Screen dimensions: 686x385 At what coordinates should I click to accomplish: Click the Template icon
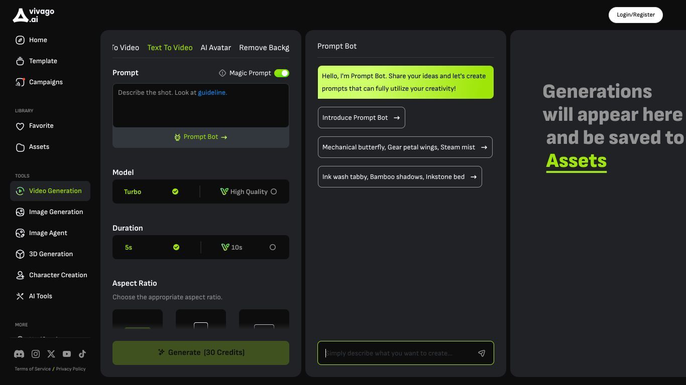click(x=20, y=61)
